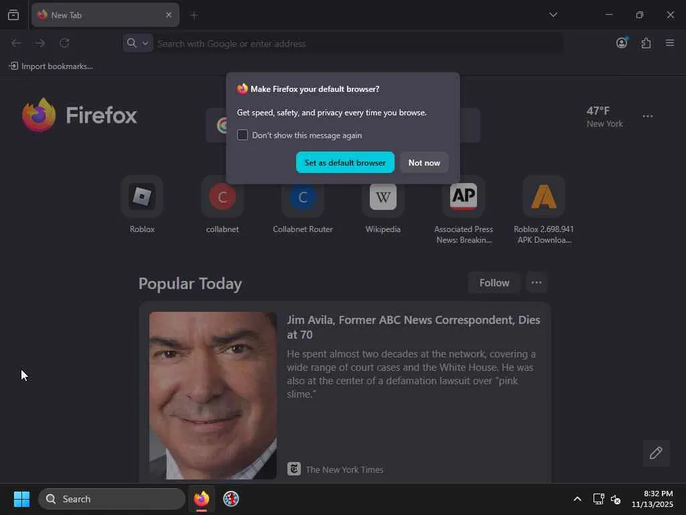Open the Jim Avila article headline

413,327
